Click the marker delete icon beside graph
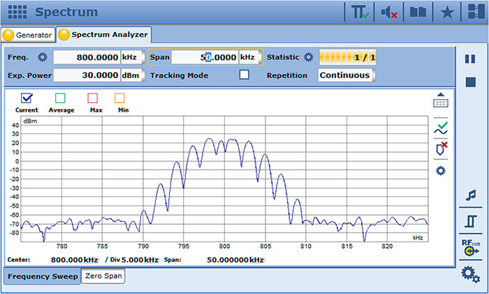 pyautogui.click(x=441, y=149)
